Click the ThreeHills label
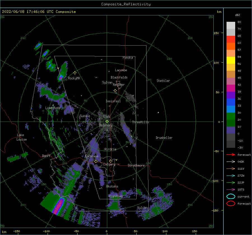The width and height of the screenshot is (252, 235). [141, 122]
